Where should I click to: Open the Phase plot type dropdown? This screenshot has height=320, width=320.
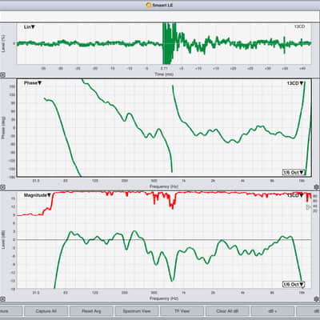(x=33, y=83)
